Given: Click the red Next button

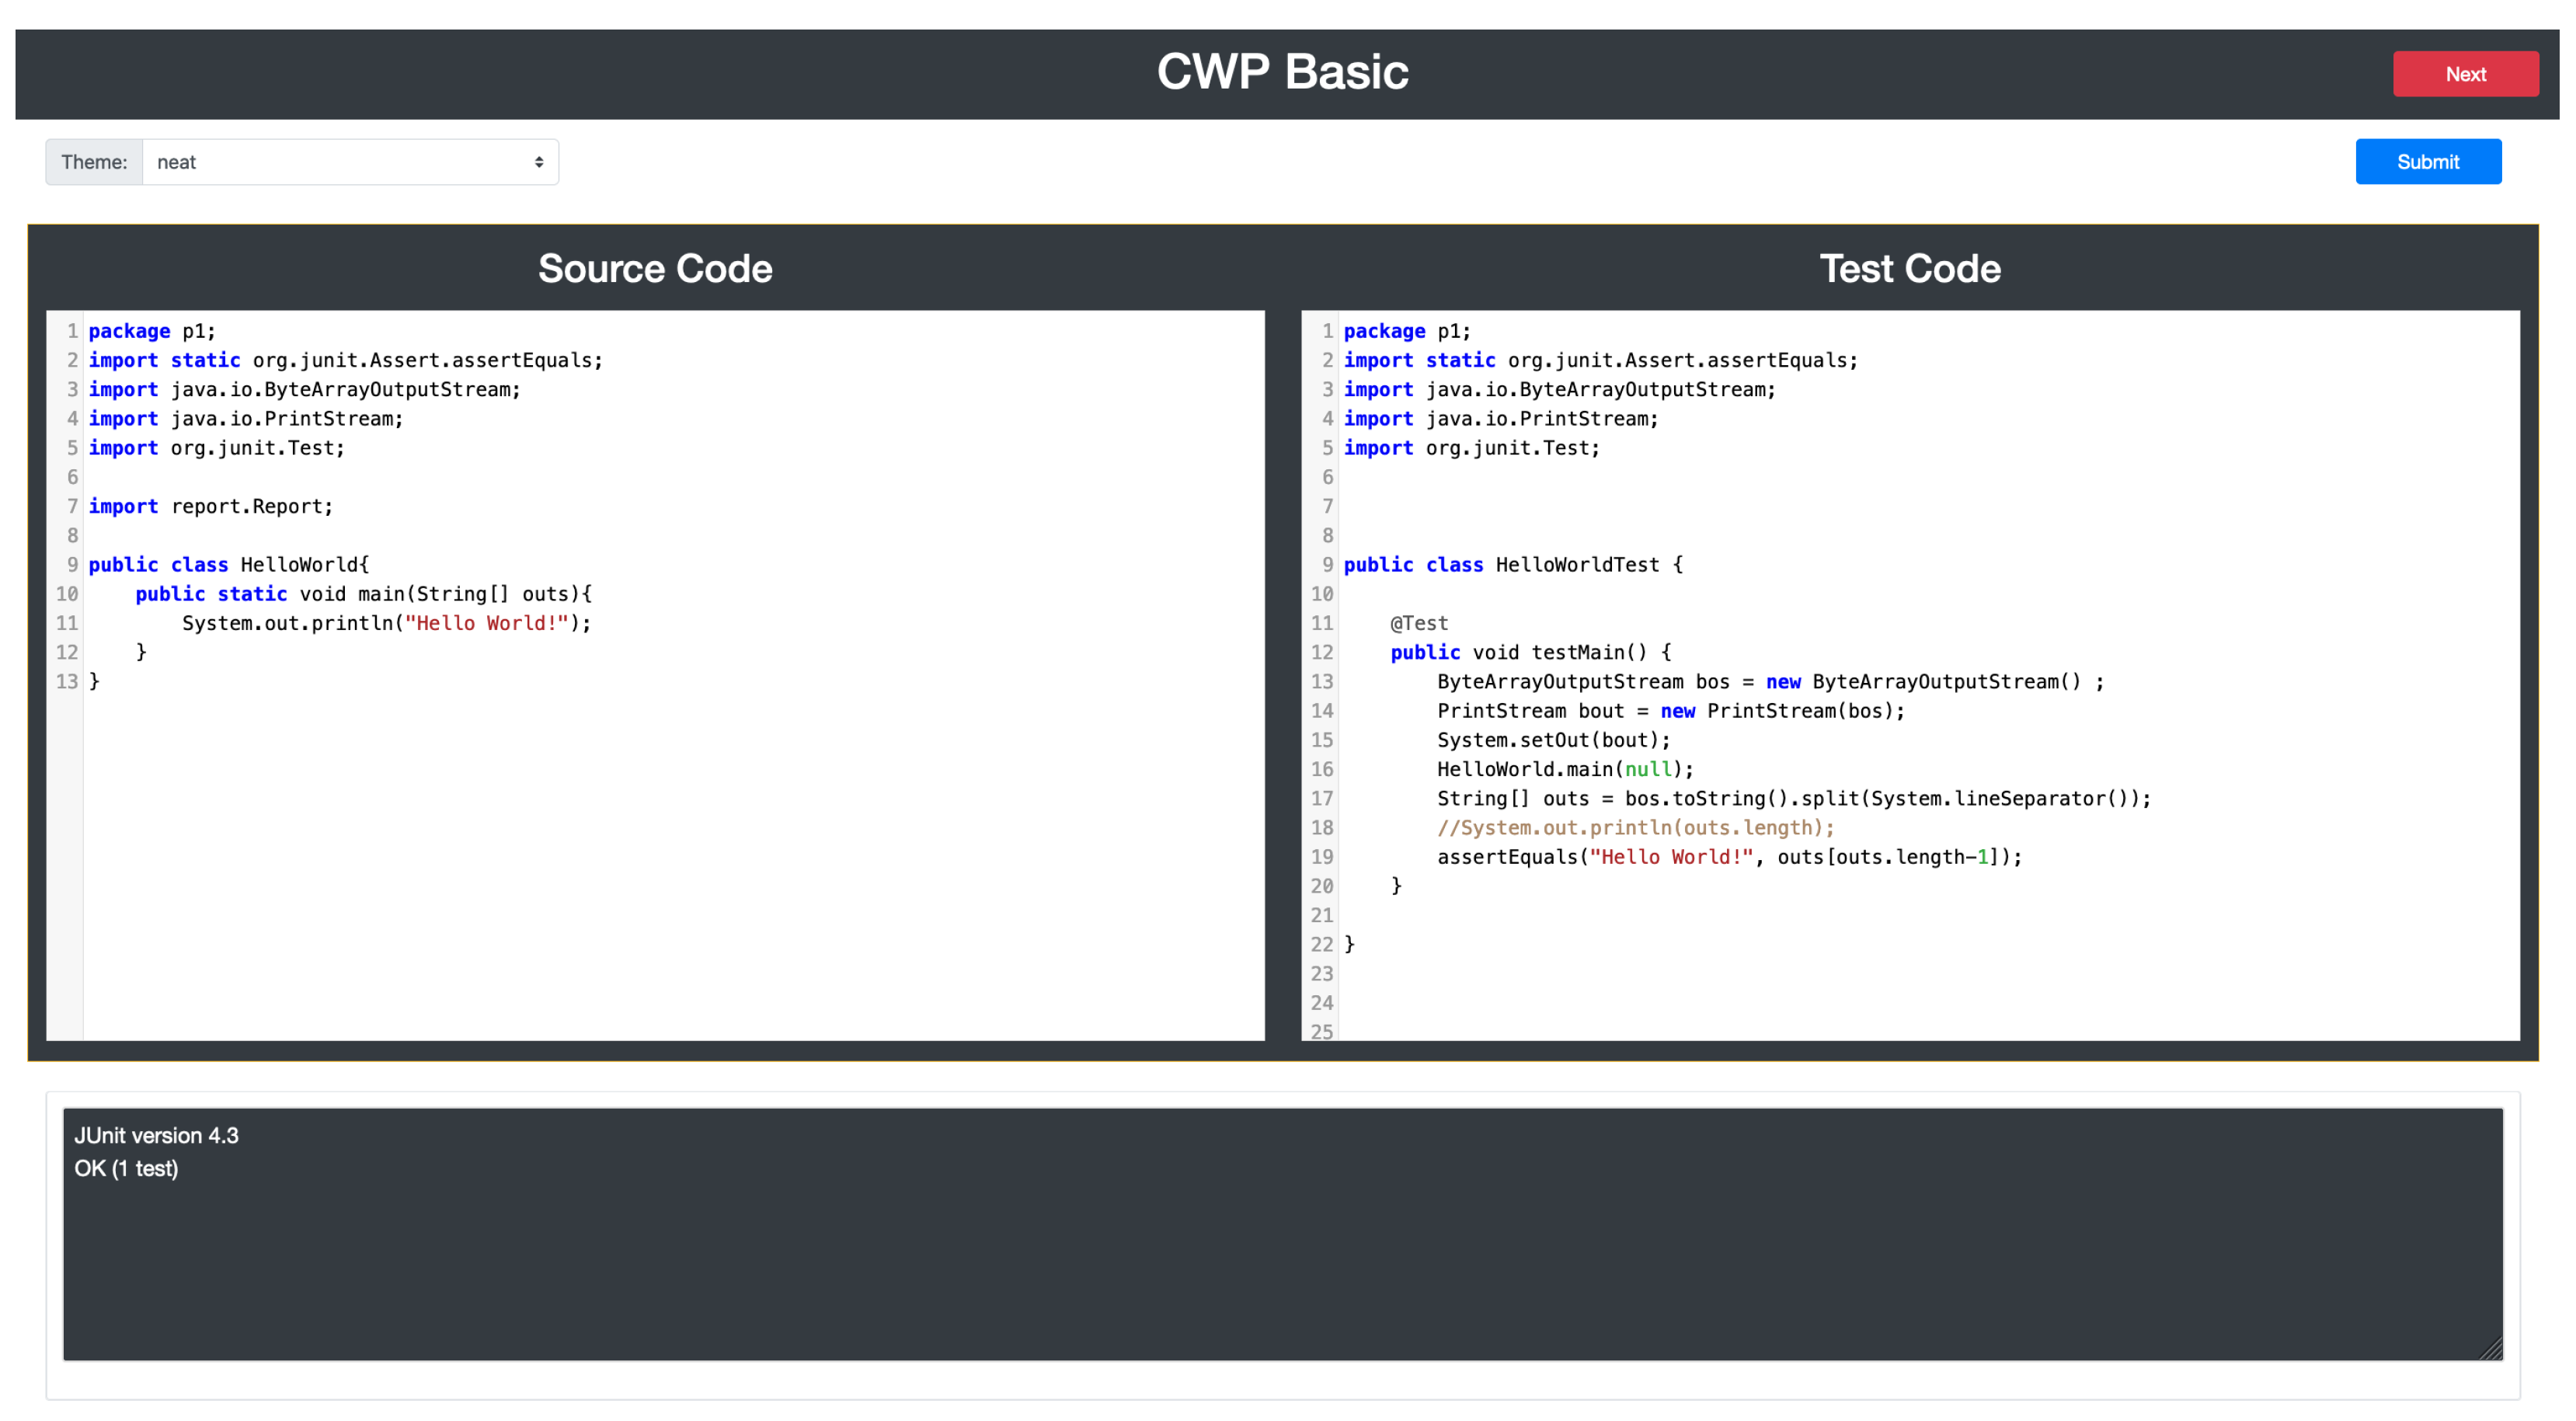Looking at the screenshot, I should 2464,74.
